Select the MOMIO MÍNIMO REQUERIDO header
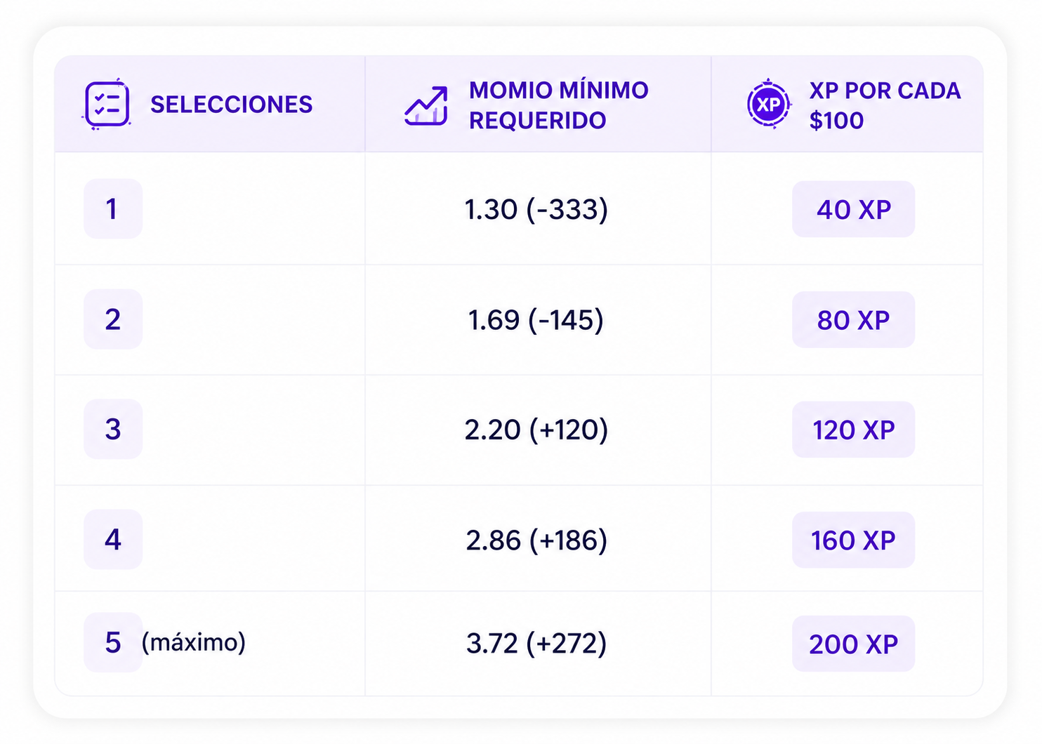Viewport: 1042px width, 744px height. (559, 105)
